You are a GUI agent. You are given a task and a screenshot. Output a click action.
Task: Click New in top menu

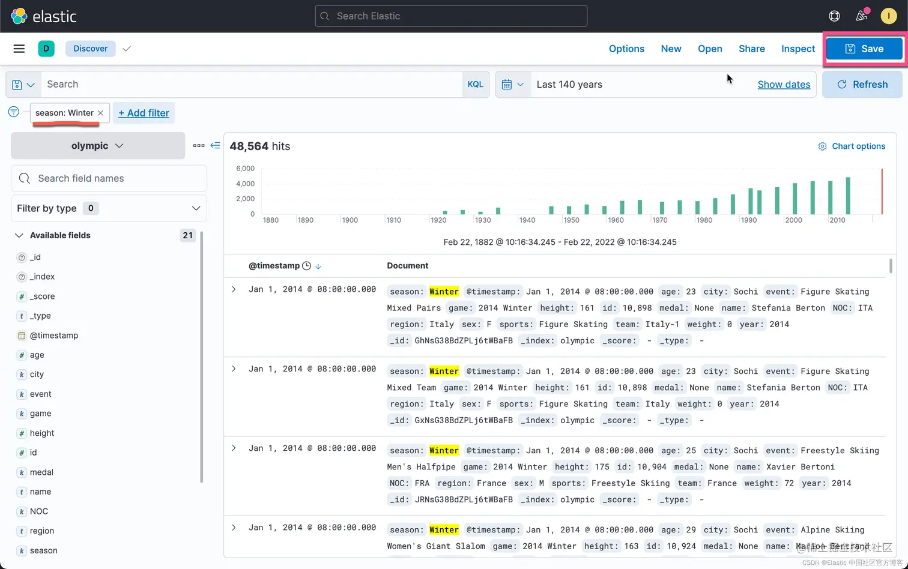pyautogui.click(x=671, y=49)
